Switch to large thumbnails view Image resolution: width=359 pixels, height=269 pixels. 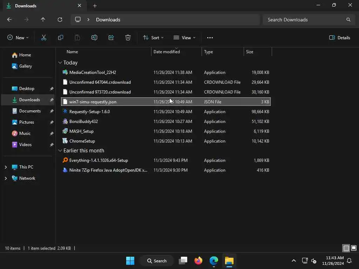point(354,248)
